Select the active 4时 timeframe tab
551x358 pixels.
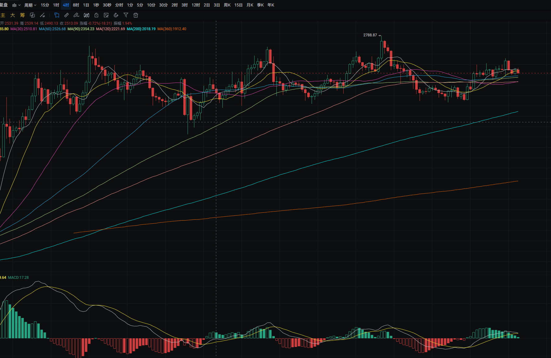click(x=66, y=5)
